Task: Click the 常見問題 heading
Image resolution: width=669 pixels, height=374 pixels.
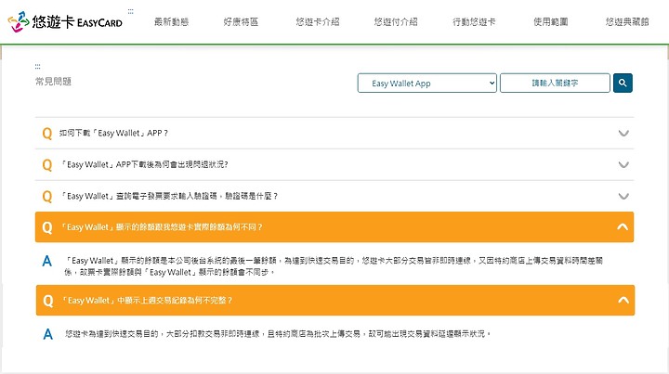Action: coord(53,82)
